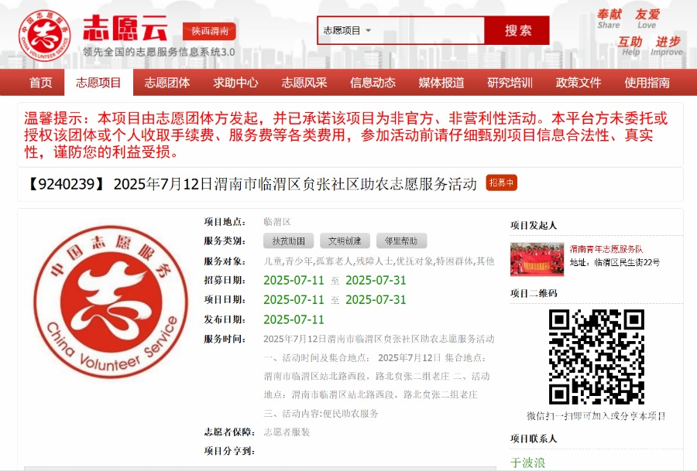Click the 进步 Improve slogan text
The width and height of the screenshot is (697, 471).
click(x=667, y=46)
